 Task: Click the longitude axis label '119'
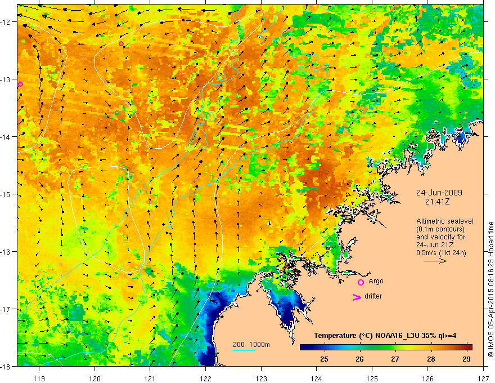pyautogui.click(x=39, y=378)
